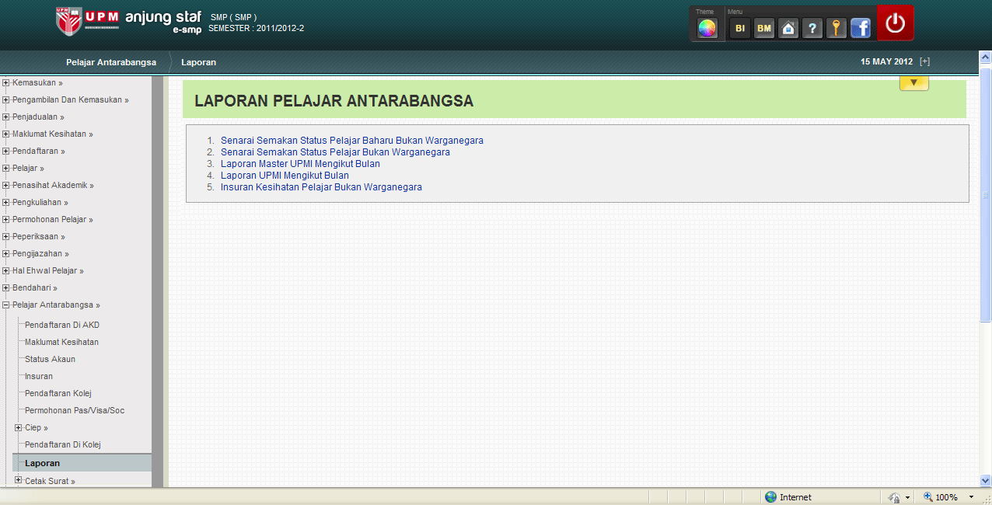The image size is (992, 505).
Task: Open the Theme color wheel picker
Action: 707,29
